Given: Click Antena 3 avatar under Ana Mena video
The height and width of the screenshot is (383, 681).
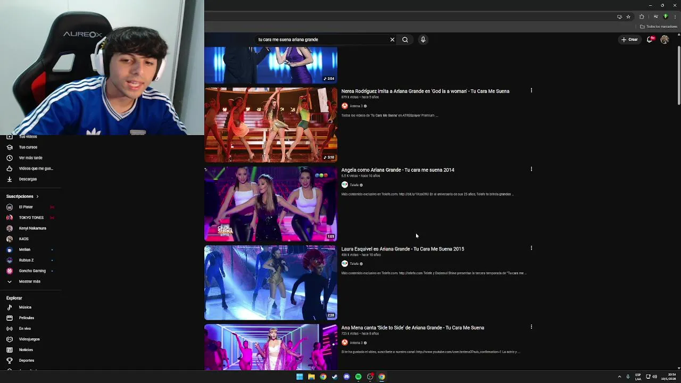Looking at the screenshot, I should click(x=344, y=342).
